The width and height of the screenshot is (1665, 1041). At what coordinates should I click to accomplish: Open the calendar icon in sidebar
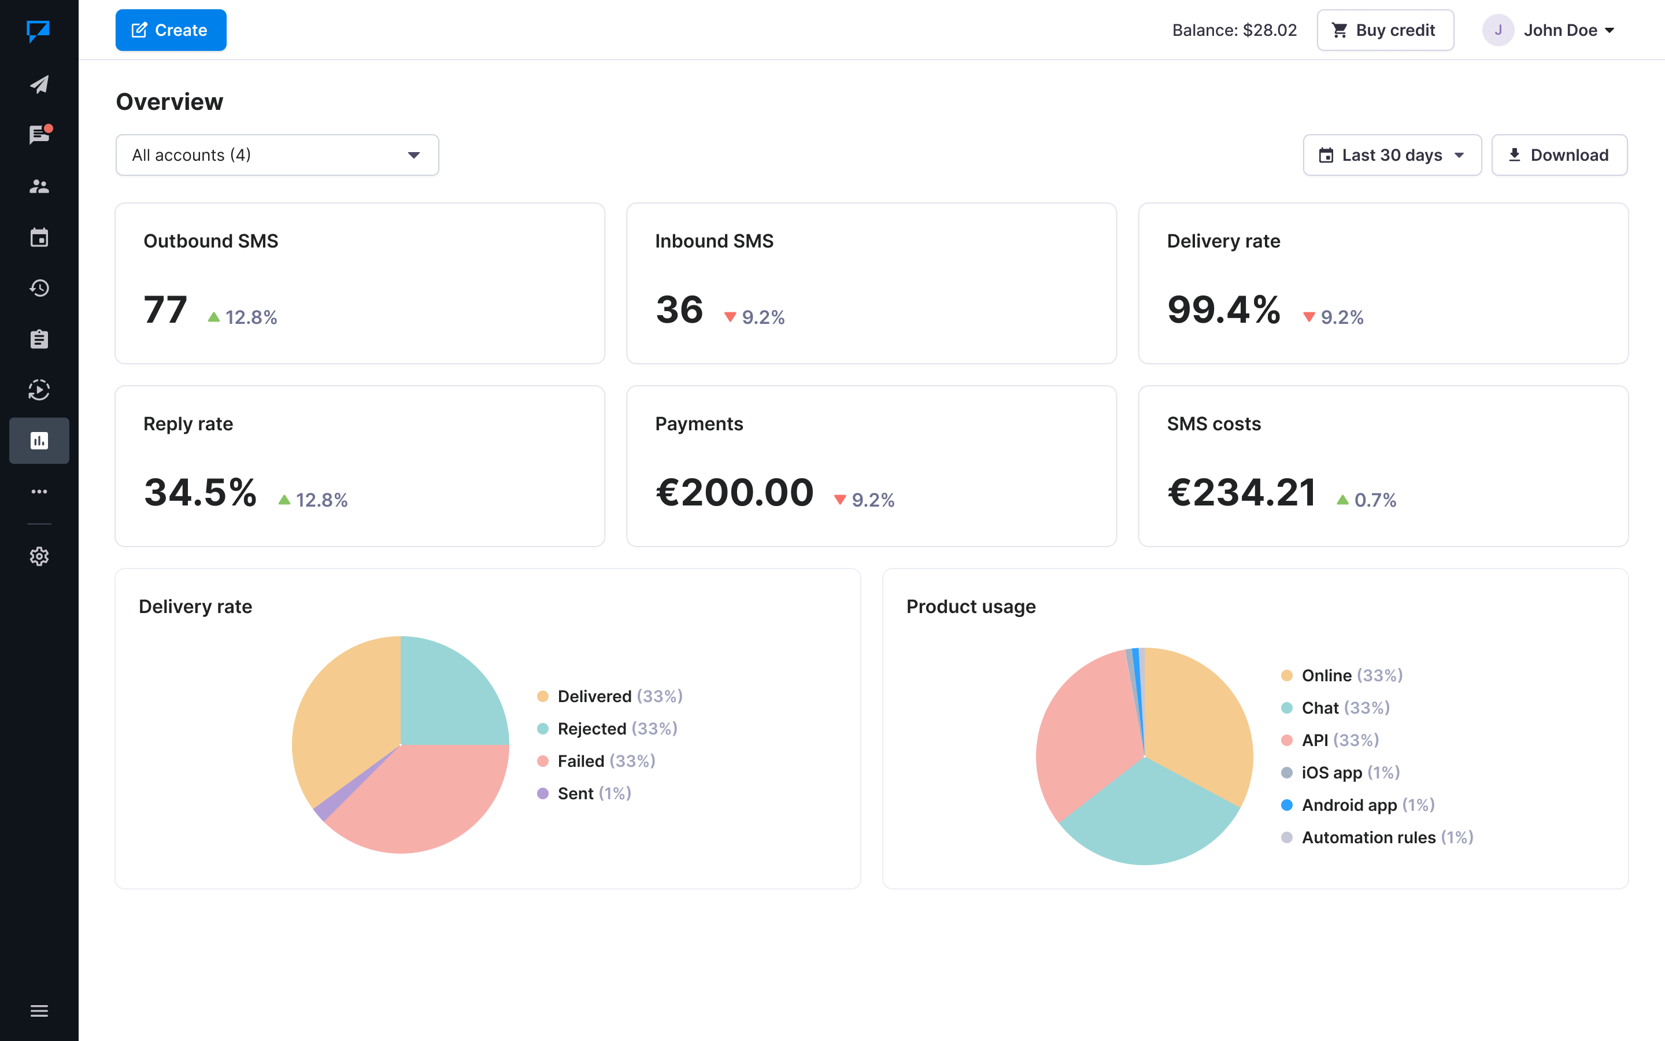39,238
